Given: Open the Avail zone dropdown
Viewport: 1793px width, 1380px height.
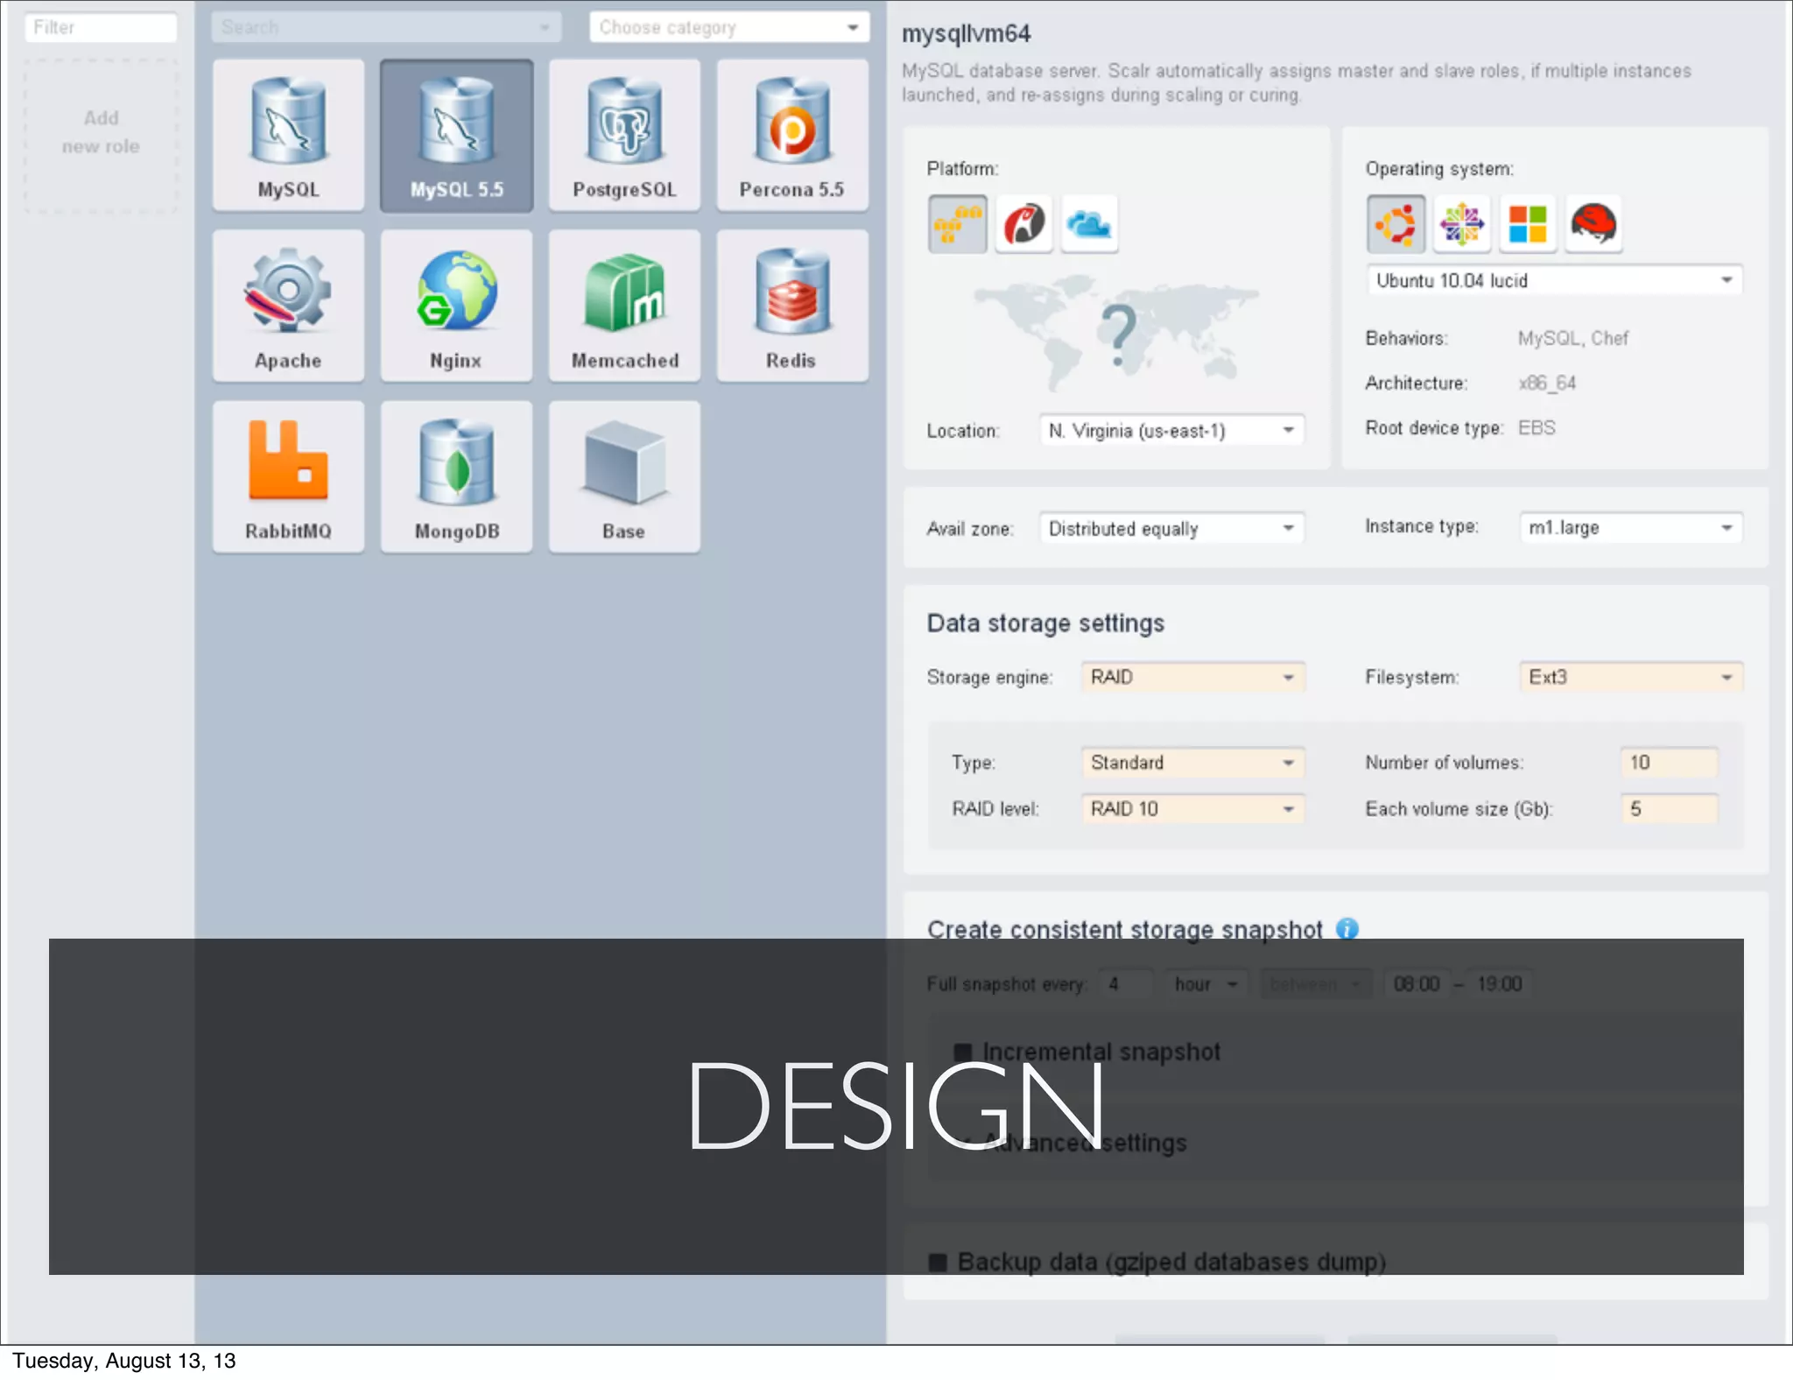Looking at the screenshot, I should [1172, 528].
